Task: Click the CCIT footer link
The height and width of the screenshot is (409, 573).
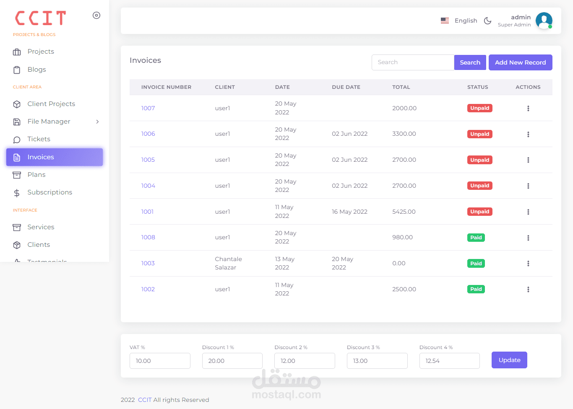Action: (x=145, y=400)
